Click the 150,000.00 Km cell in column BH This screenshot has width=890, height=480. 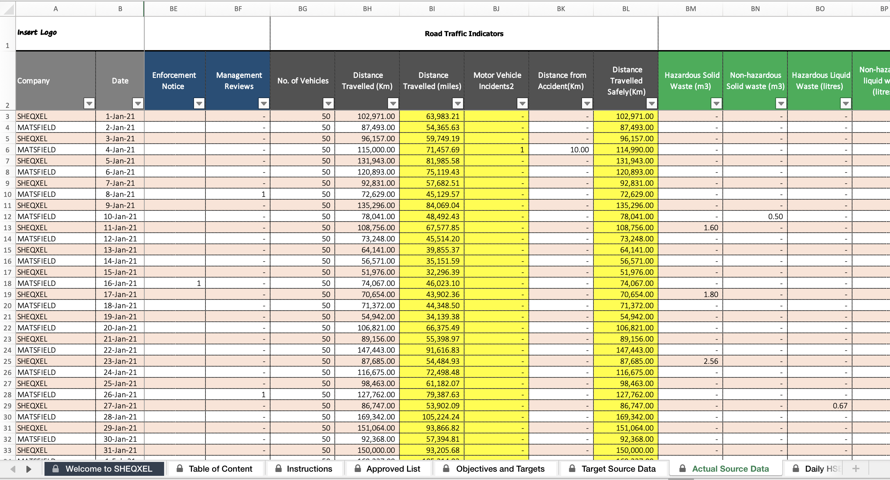point(367,450)
